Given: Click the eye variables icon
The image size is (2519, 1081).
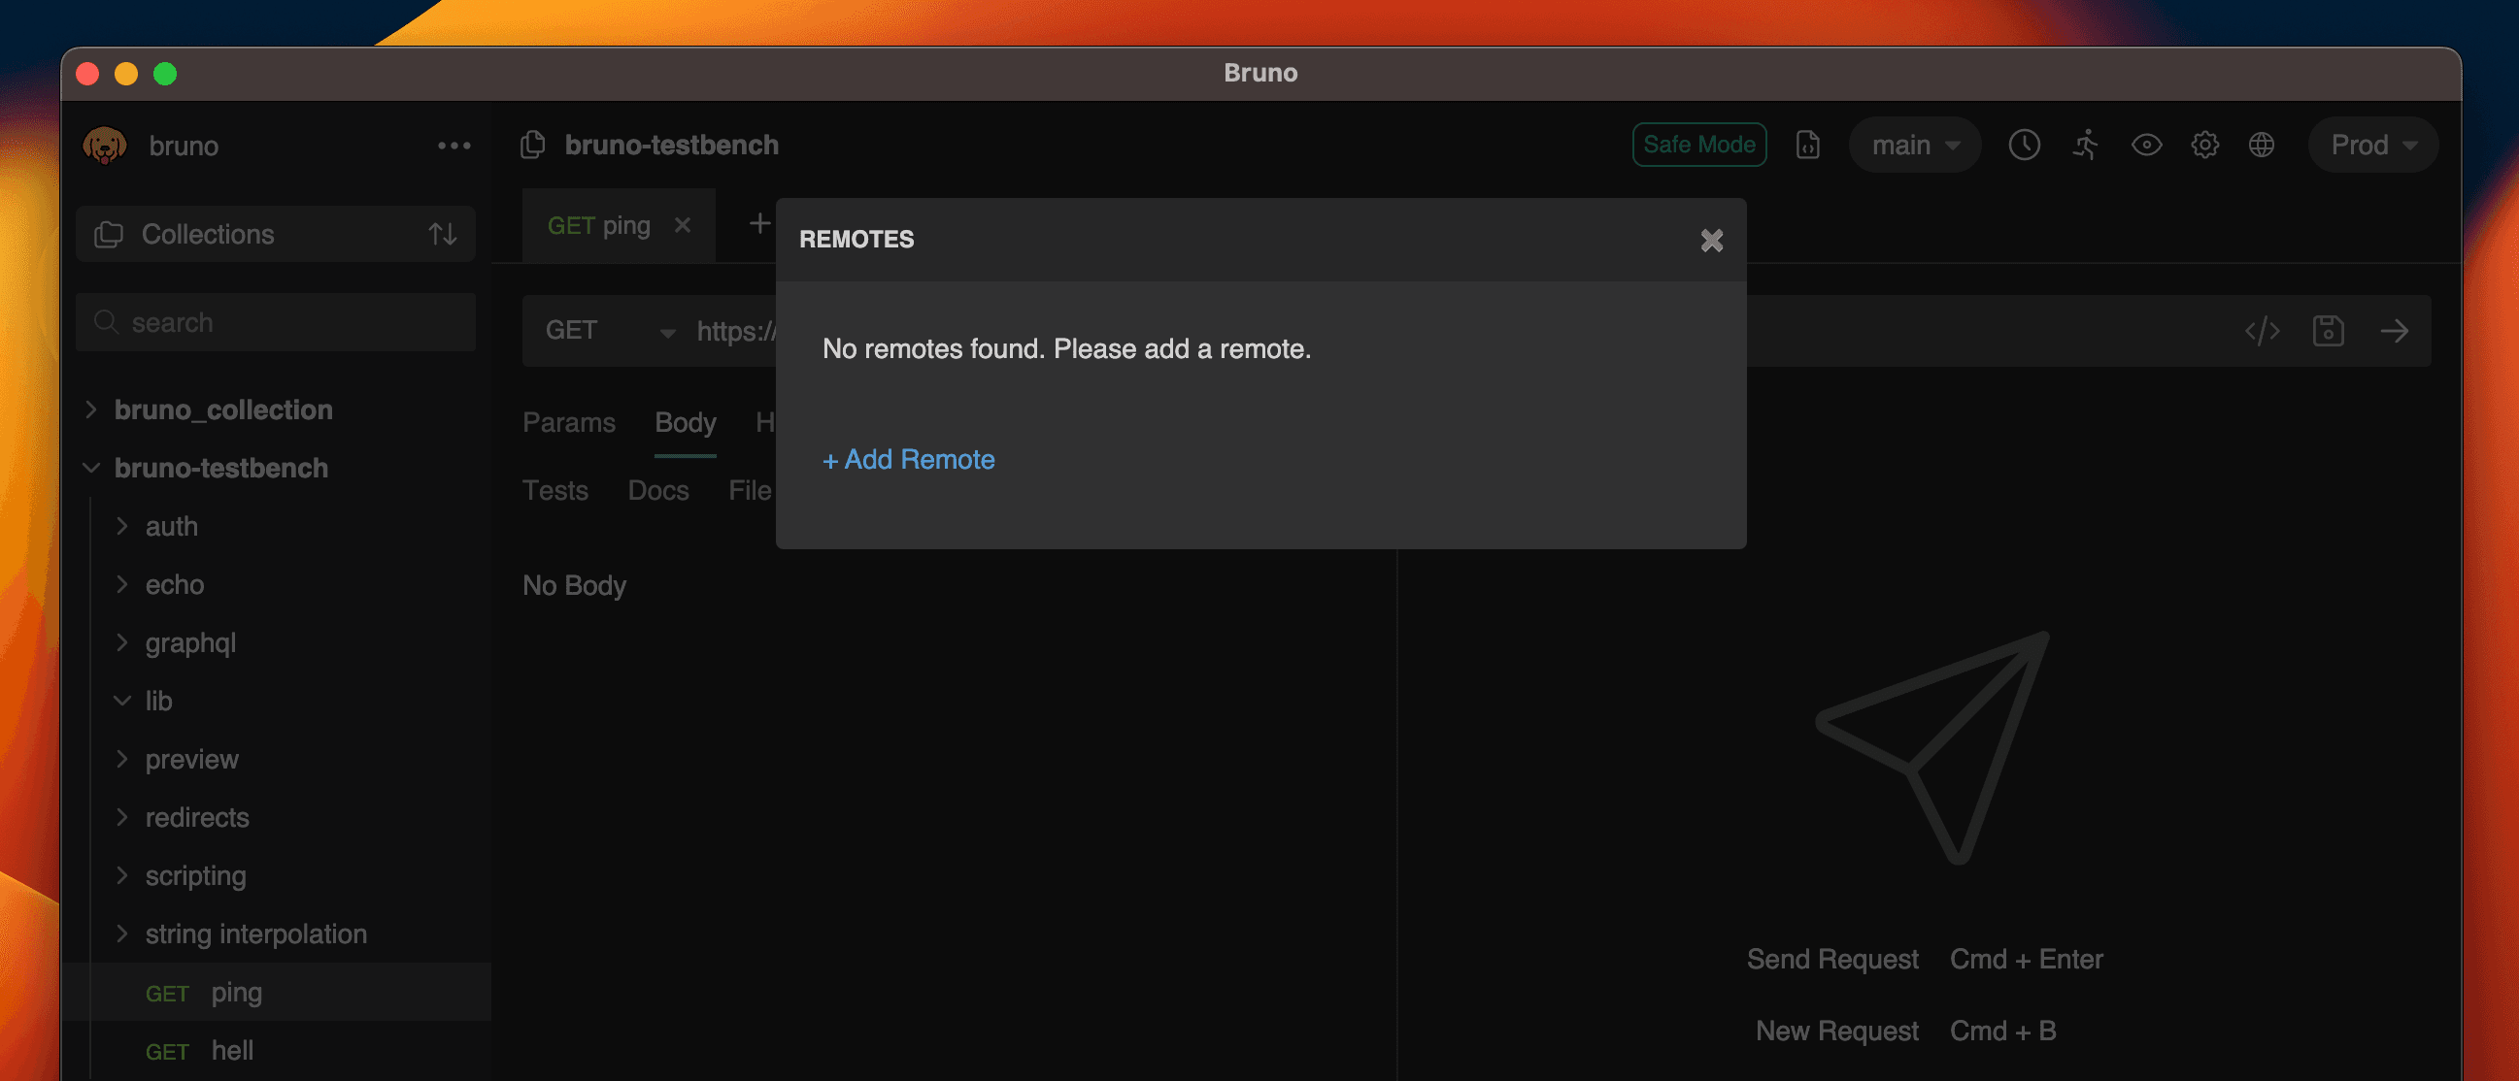Looking at the screenshot, I should pyautogui.click(x=2145, y=145).
